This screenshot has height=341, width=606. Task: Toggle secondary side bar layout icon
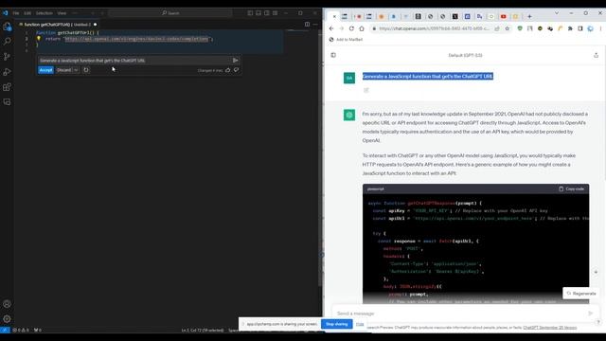tap(267, 13)
